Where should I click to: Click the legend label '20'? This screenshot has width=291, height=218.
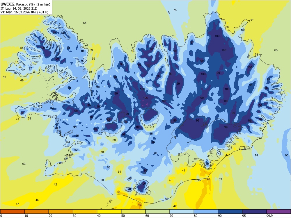click(x=50, y=216)
